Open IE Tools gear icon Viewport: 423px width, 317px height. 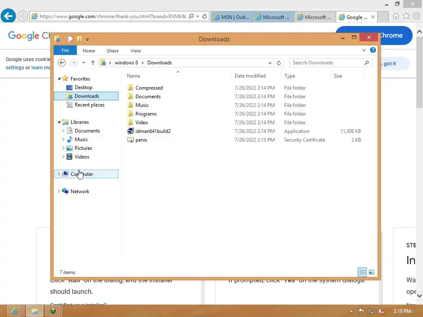416,16
